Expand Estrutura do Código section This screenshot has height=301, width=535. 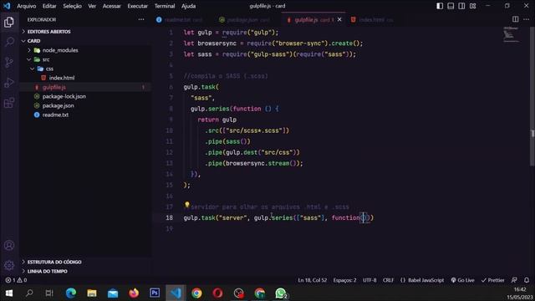click(x=54, y=262)
